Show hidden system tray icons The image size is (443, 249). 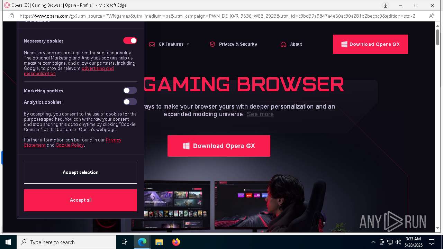373,242
